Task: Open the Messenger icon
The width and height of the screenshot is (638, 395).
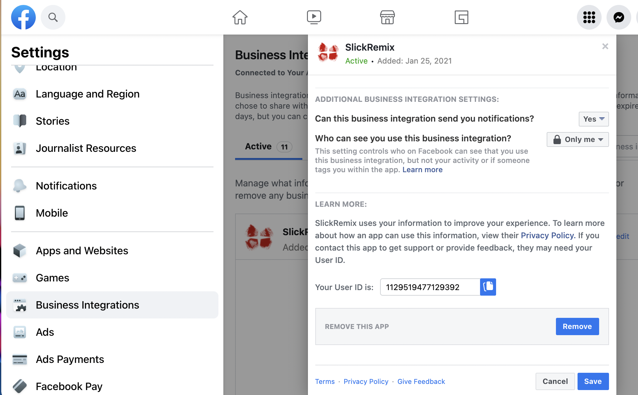Action: click(x=619, y=17)
